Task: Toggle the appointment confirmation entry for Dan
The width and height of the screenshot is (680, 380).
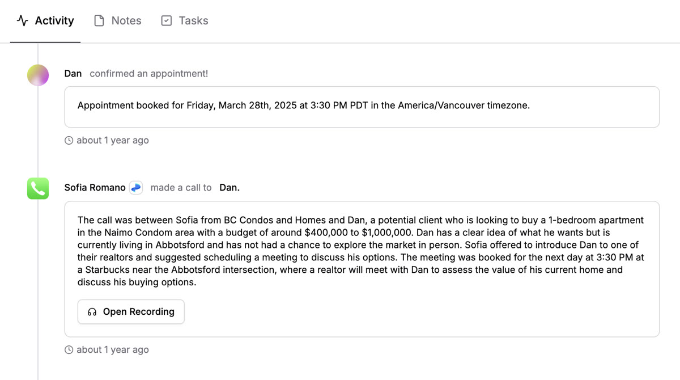Action: point(362,107)
